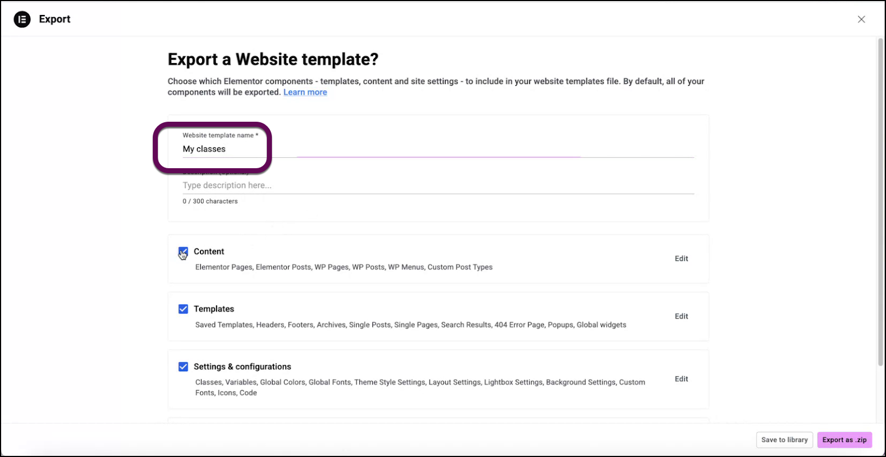Image resolution: width=886 pixels, height=457 pixels.
Task: Click Save to library
Action: click(784, 440)
